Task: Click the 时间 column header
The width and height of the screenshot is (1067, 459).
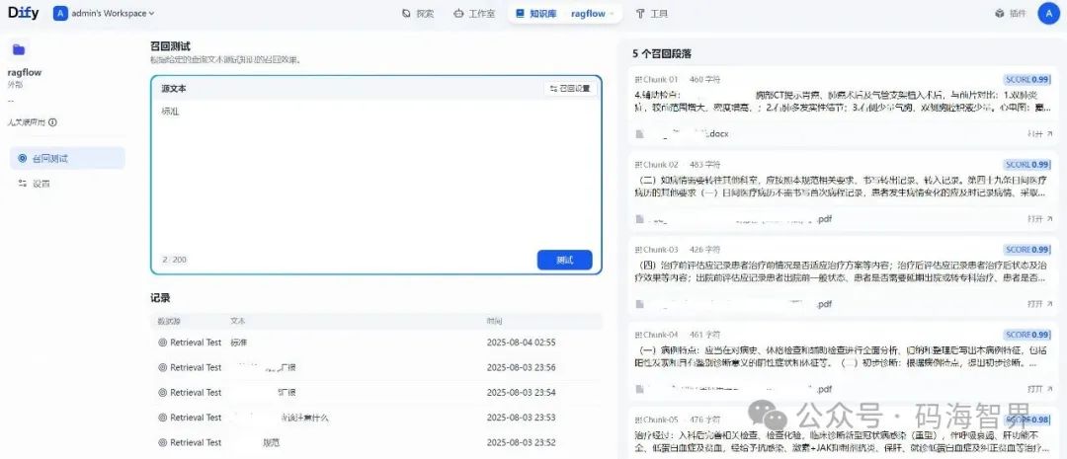Action: [x=494, y=321]
